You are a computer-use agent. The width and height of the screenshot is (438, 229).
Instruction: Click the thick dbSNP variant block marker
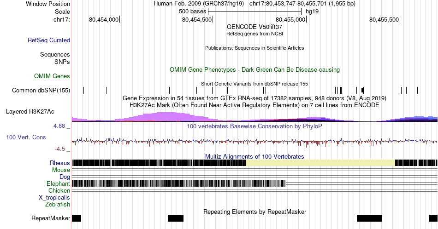coord(362,90)
